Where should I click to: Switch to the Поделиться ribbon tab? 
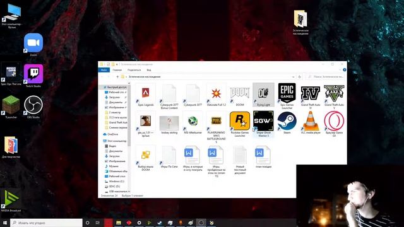click(134, 70)
